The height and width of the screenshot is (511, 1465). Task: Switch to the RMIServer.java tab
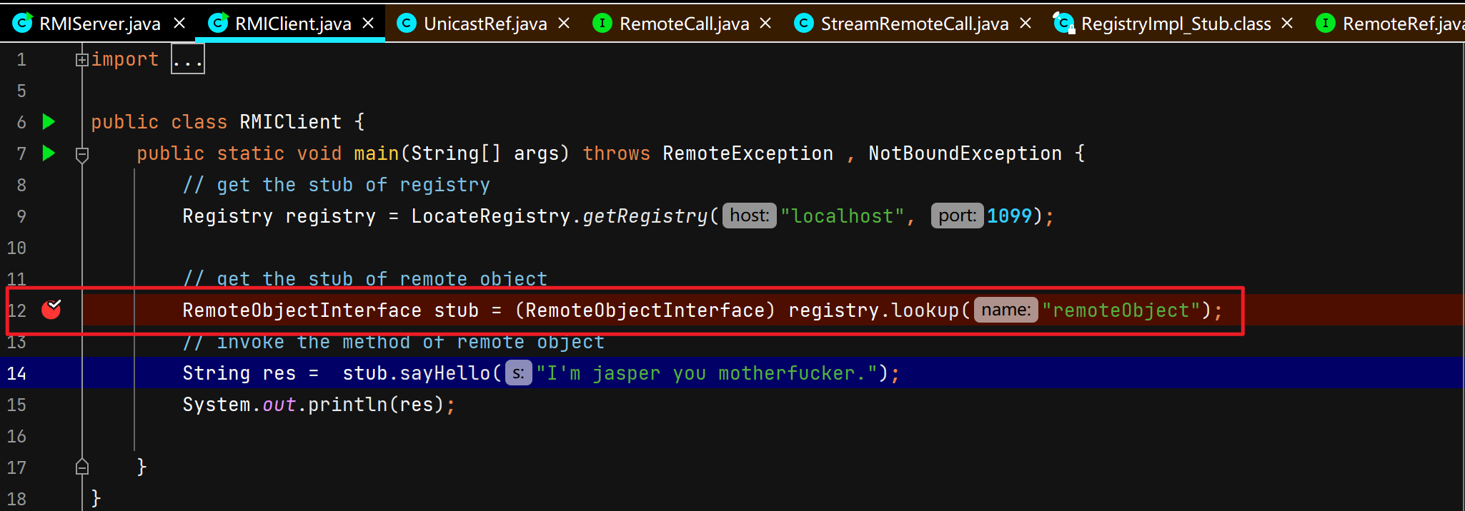(99, 24)
